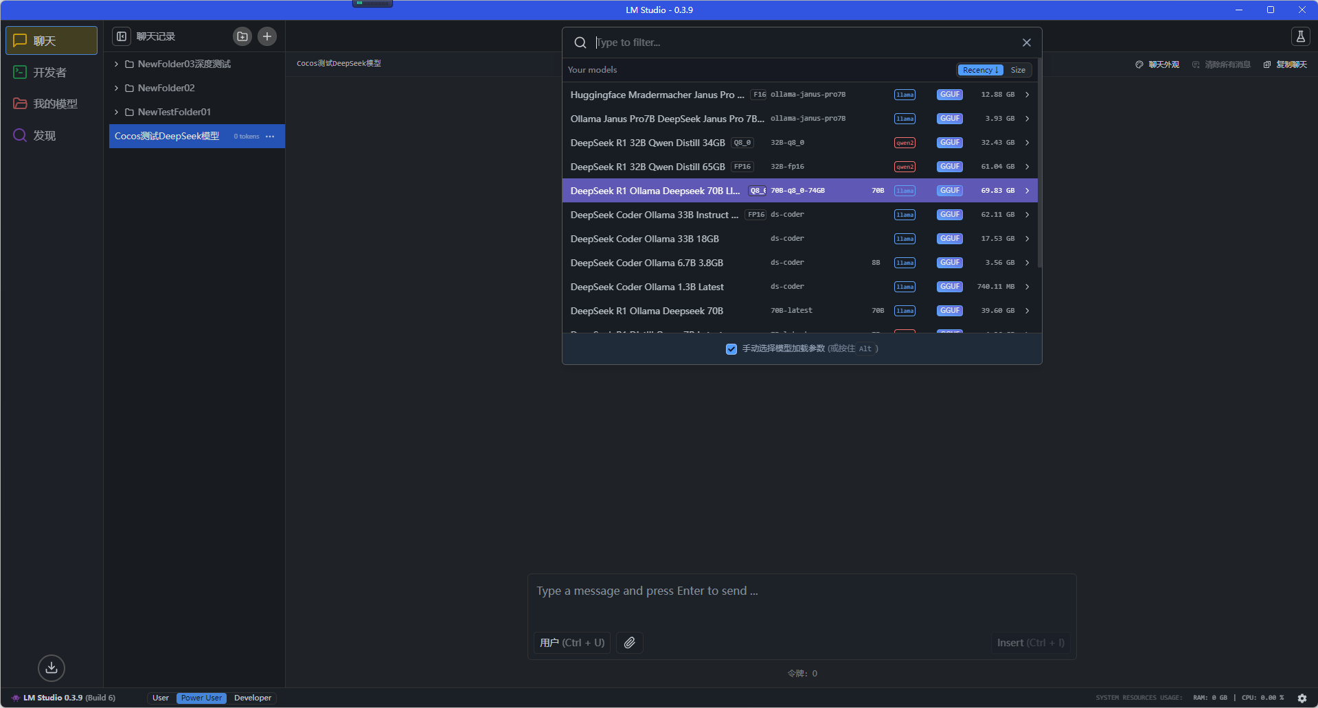Viewport: 1318px width, 708px height.
Task: Click the 令牌: 0 token counter
Action: (802, 674)
